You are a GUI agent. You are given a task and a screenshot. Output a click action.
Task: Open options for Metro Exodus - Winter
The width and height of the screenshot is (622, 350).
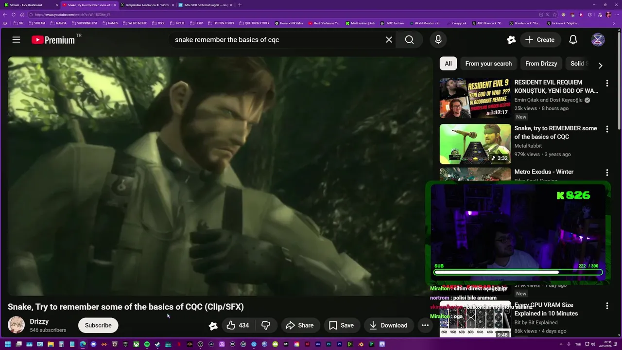click(x=607, y=173)
